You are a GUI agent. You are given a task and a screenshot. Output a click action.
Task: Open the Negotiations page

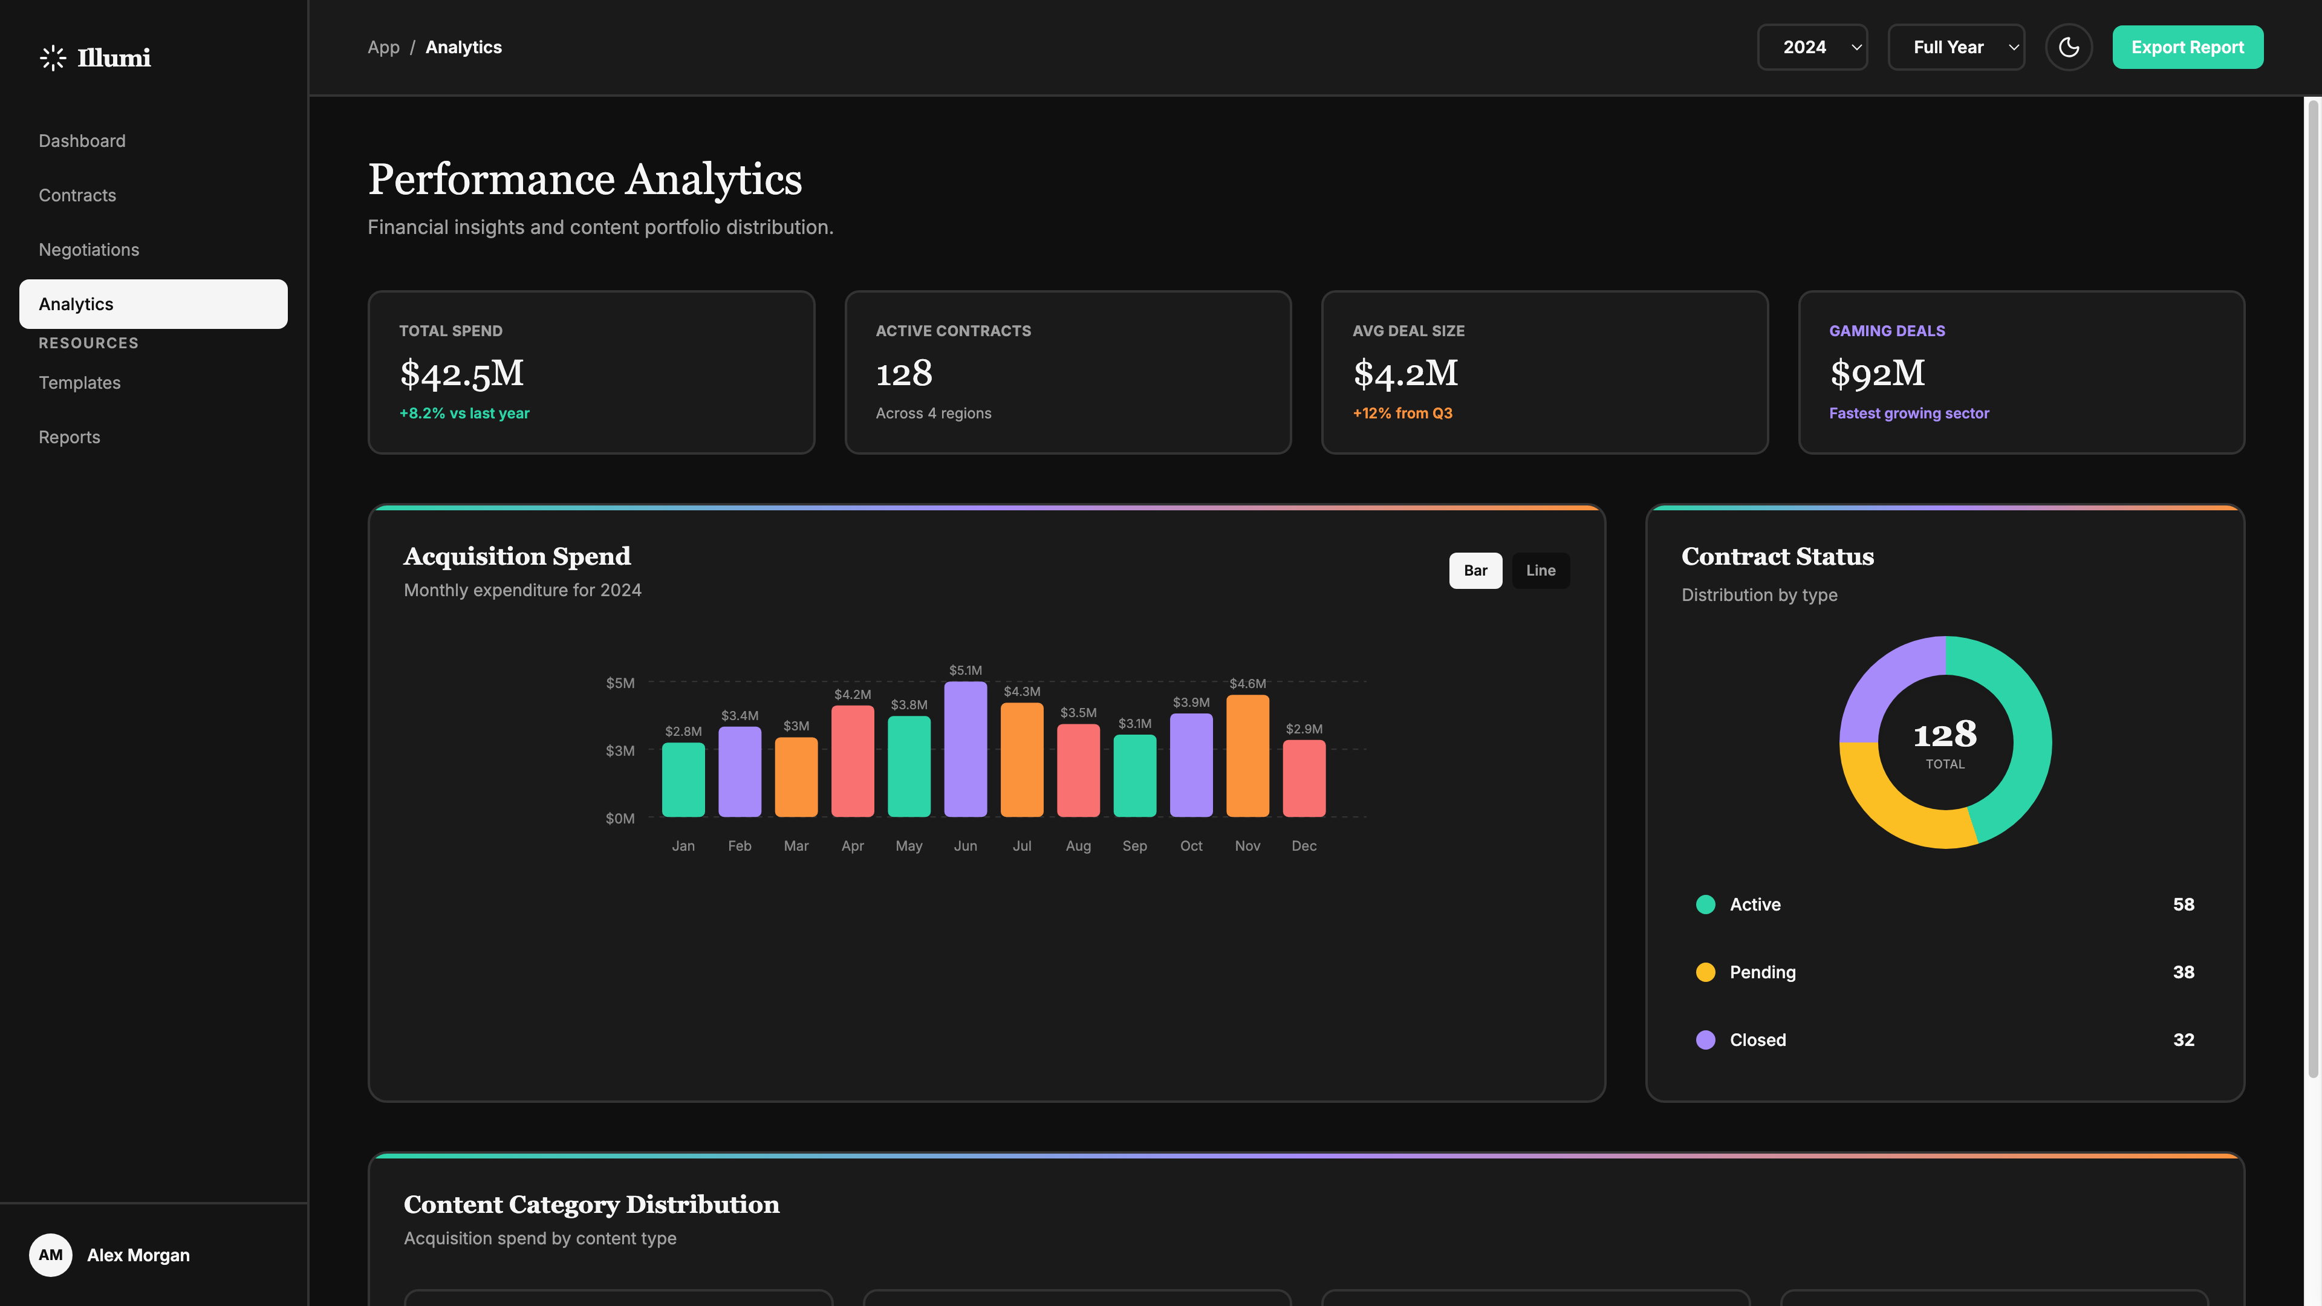coord(88,250)
